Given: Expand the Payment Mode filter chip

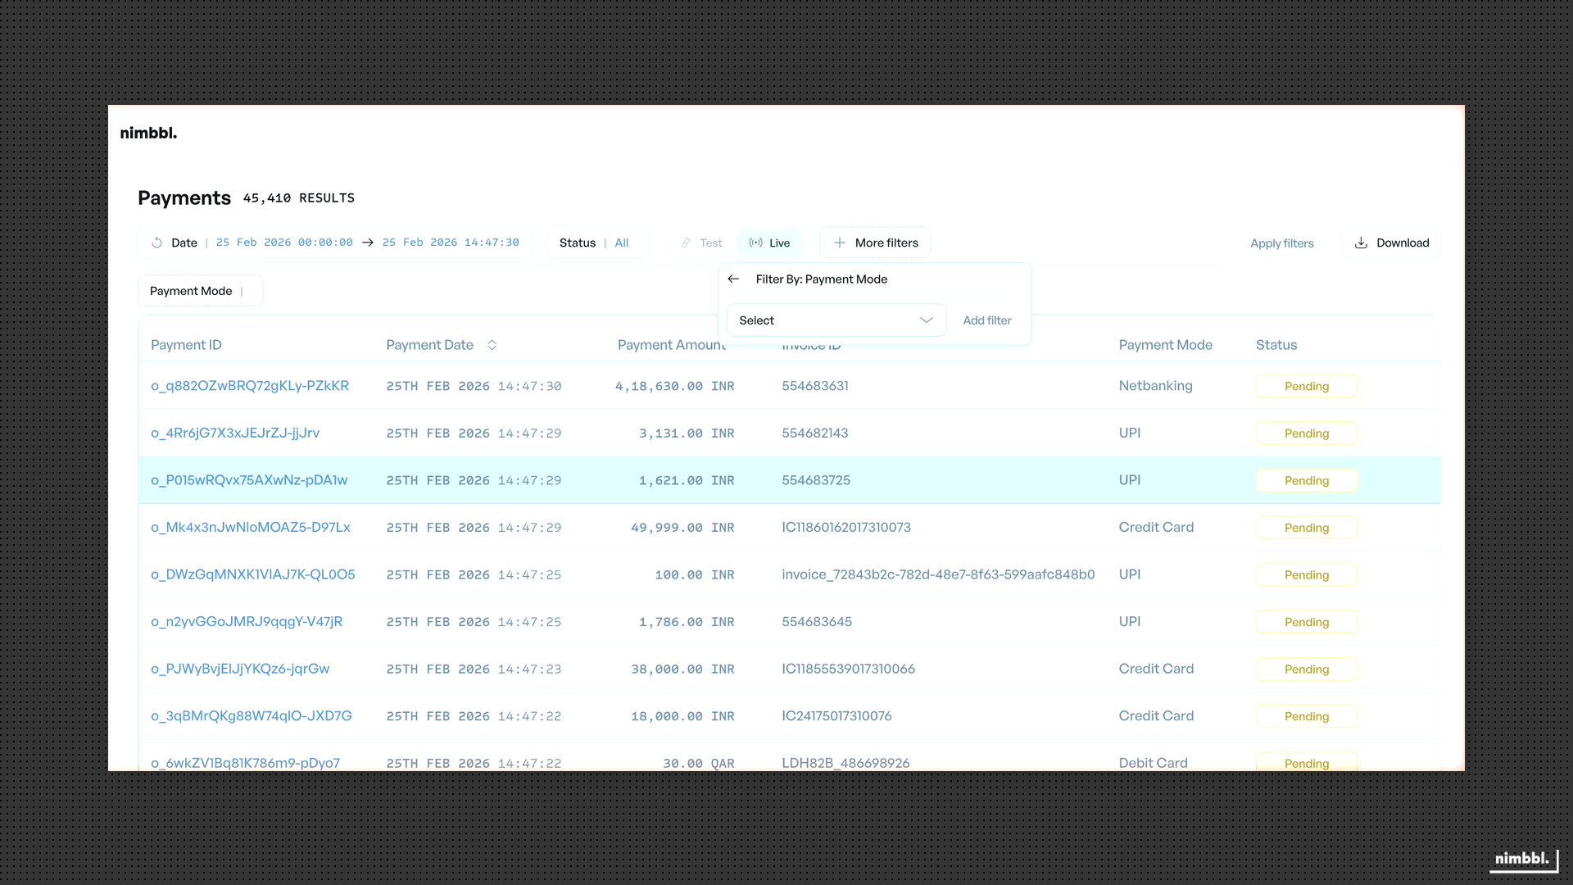Looking at the screenshot, I should pos(199,291).
